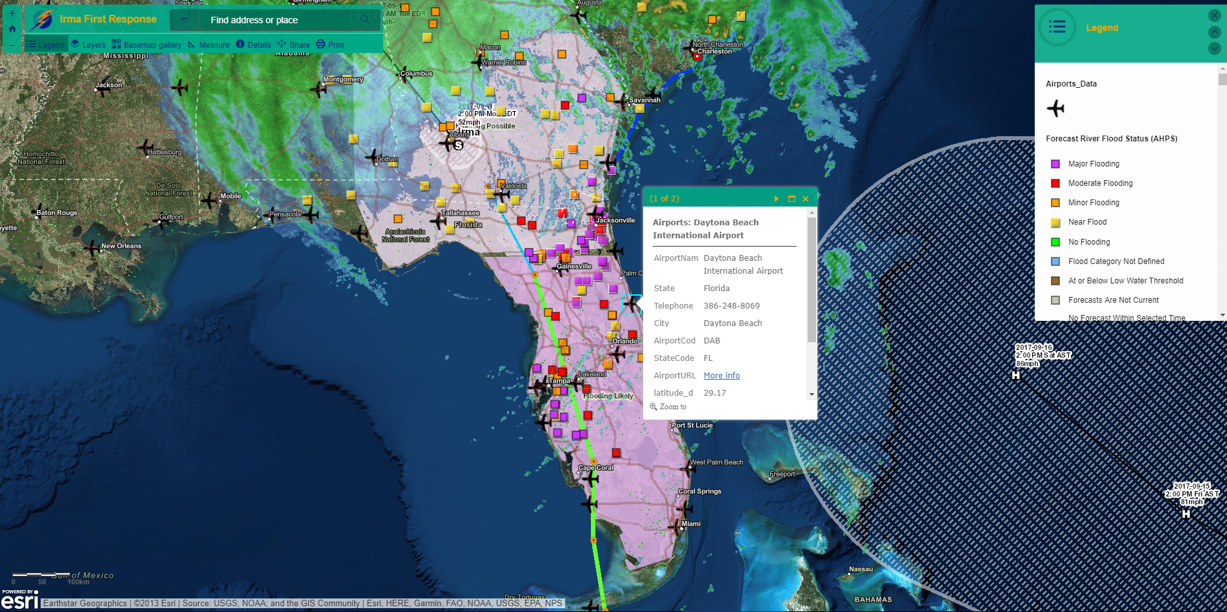
Task: Select the Measure tool
Action: tap(208, 45)
